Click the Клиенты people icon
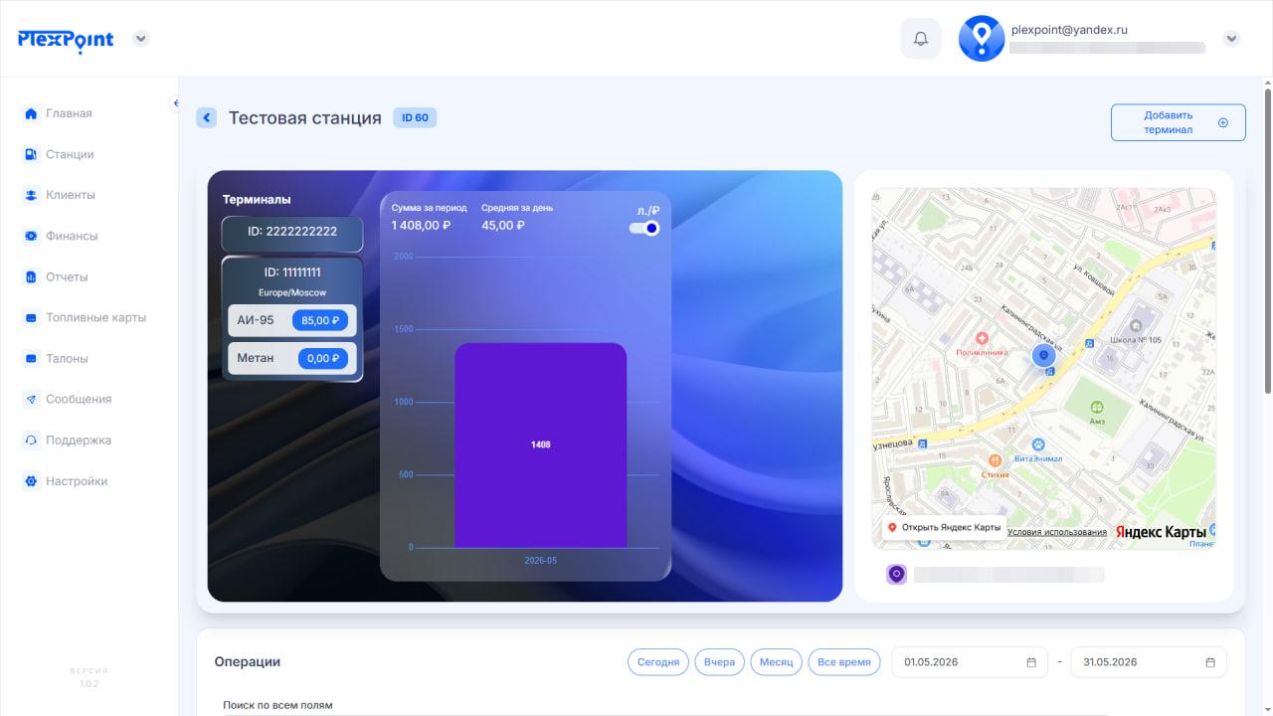Screen dimensions: 1273x716 [x=31, y=195]
